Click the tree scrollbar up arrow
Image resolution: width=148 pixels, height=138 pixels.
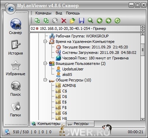143,34
